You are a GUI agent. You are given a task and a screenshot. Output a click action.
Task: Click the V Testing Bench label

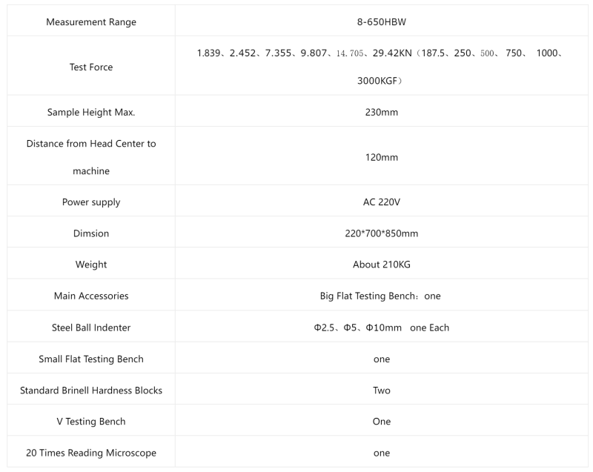[x=91, y=422]
